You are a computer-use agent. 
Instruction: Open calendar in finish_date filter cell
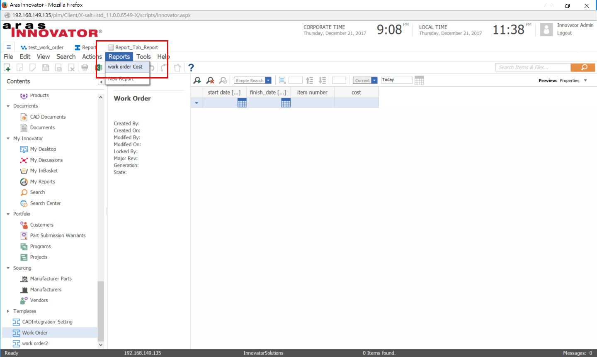[286, 103]
